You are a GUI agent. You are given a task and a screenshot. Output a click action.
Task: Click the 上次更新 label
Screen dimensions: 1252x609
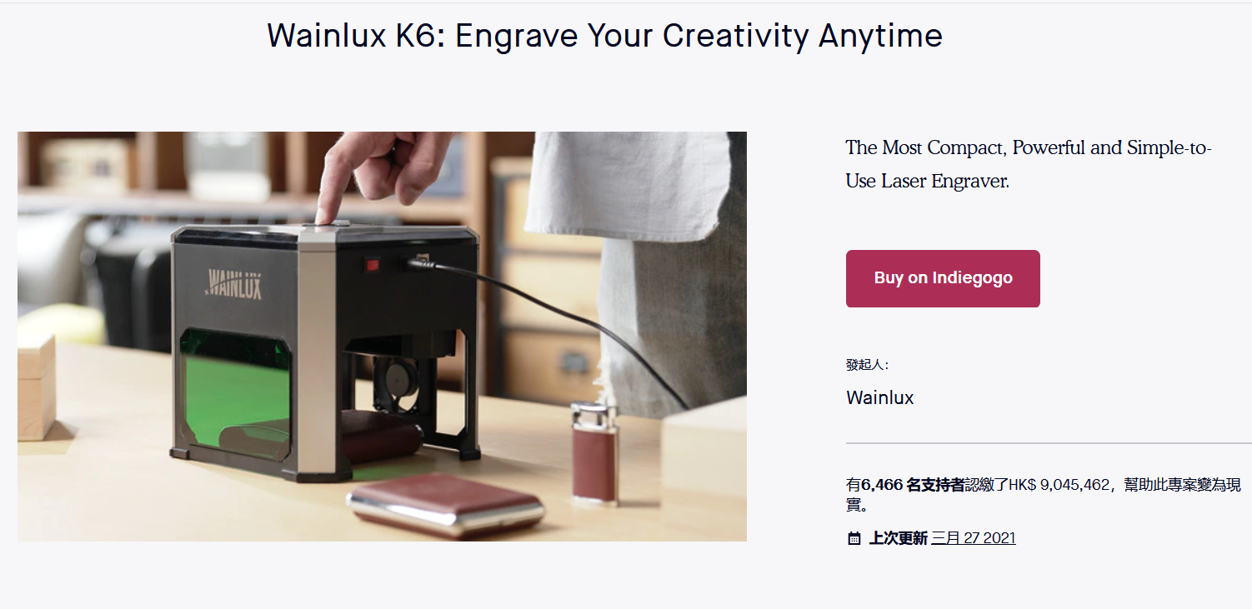pyautogui.click(x=898, y=538)
